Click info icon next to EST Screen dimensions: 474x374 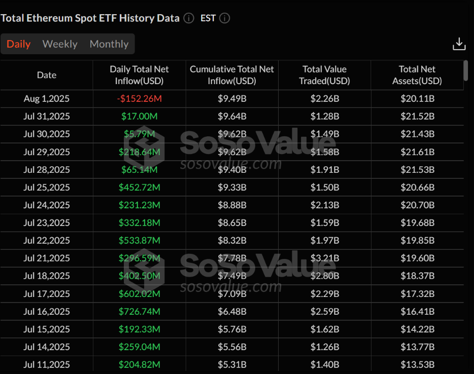[224, 18]
